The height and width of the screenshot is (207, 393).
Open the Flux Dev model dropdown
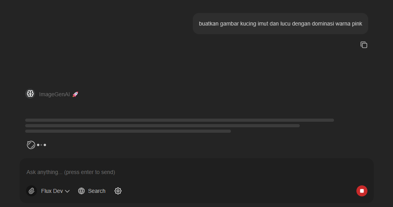click(x=52, y=191)
